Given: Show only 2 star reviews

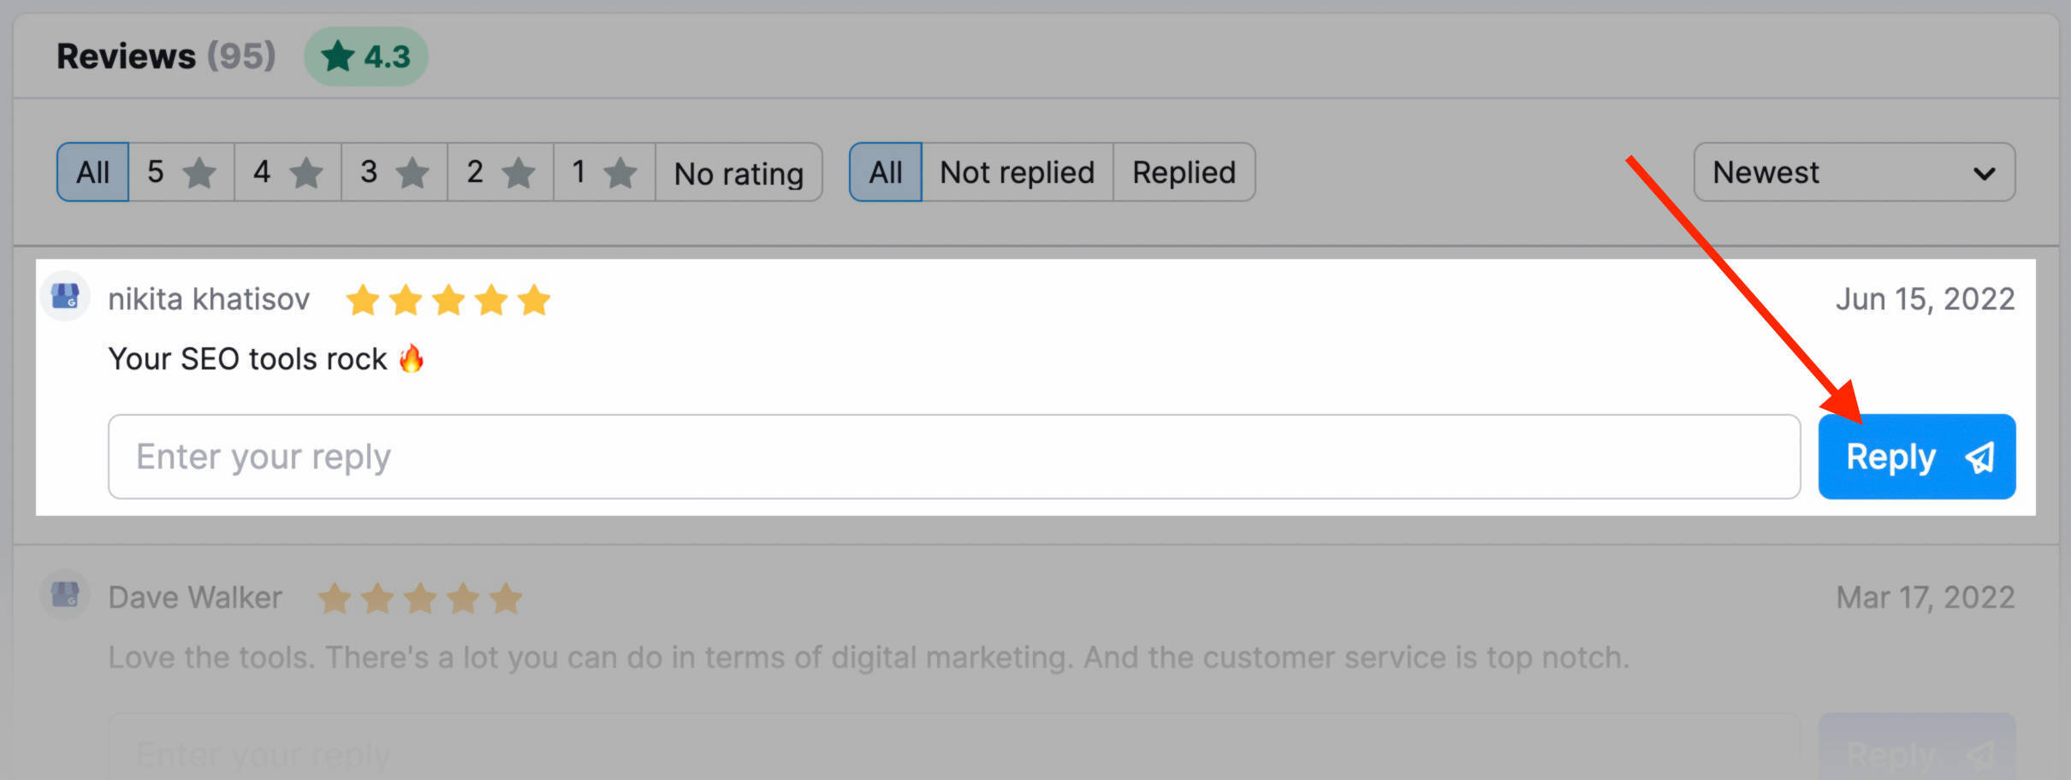Looking at the screenshot, I should click(x=500, y=173).
